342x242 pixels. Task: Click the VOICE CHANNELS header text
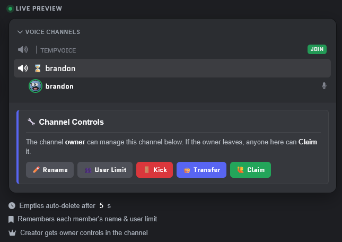52,32
